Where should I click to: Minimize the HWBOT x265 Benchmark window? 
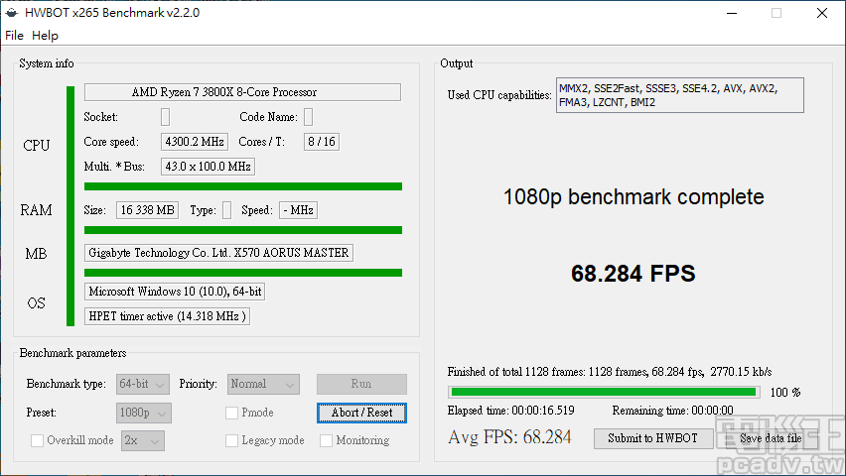[x=732, y=13]
